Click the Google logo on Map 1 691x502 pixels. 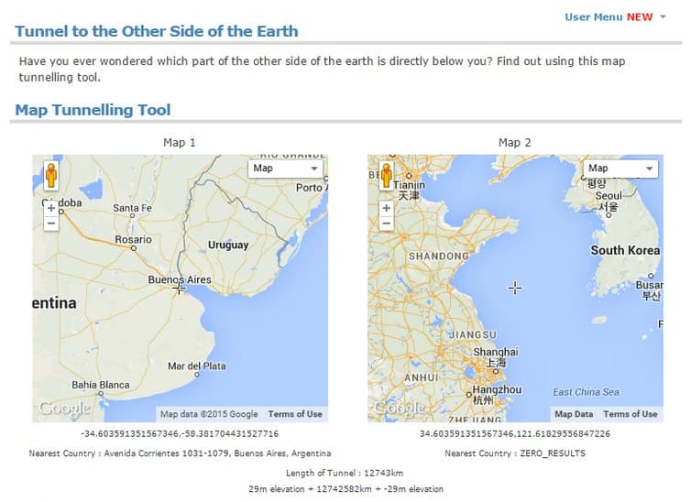click(x=64, y=409)
